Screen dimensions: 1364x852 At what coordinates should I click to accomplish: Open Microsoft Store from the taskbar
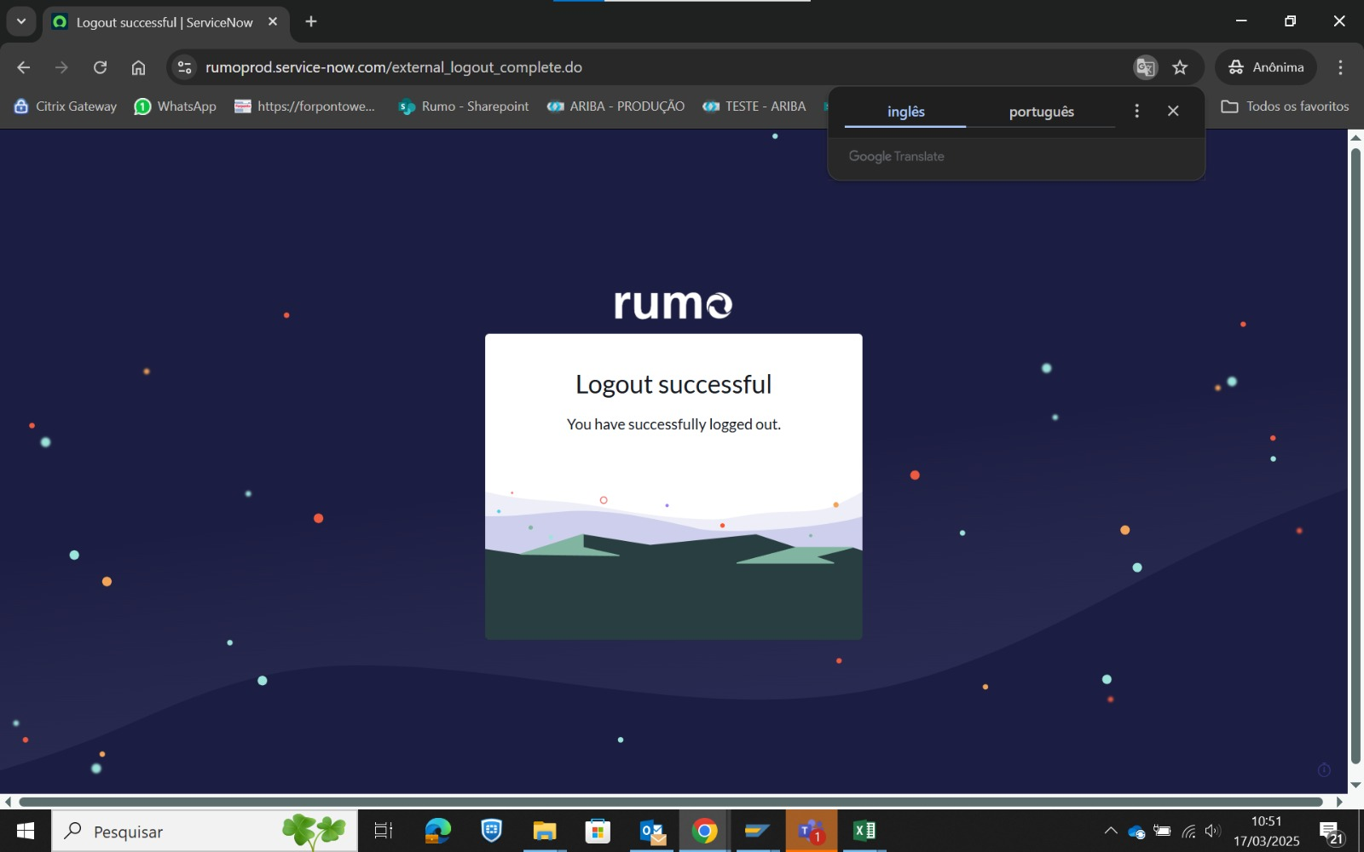tap(598, 831)
